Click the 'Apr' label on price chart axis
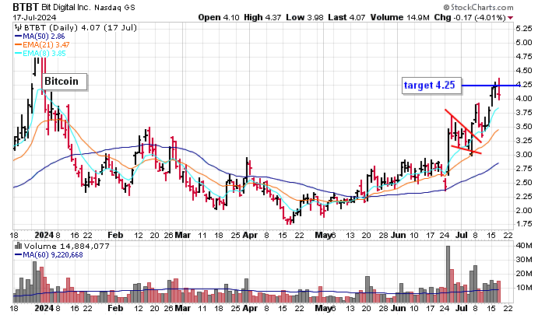This screenshot has width=545, height=315. (x=250, y=235)
